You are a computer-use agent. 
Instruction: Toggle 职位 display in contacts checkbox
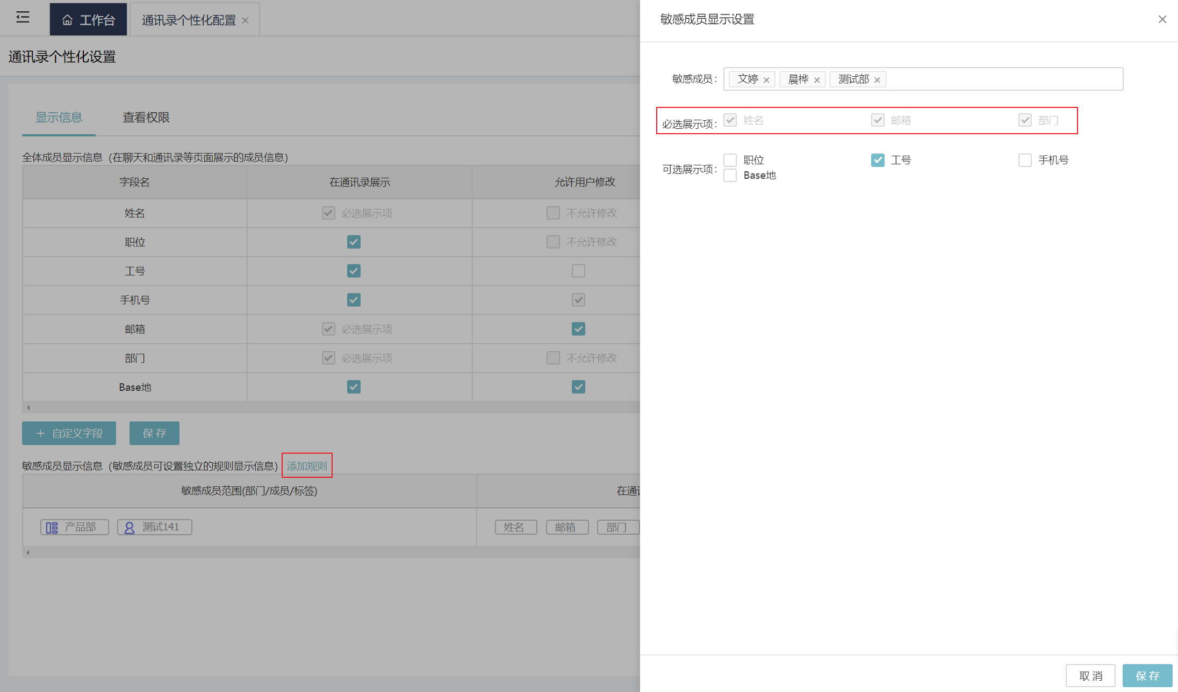coord(354,242)
